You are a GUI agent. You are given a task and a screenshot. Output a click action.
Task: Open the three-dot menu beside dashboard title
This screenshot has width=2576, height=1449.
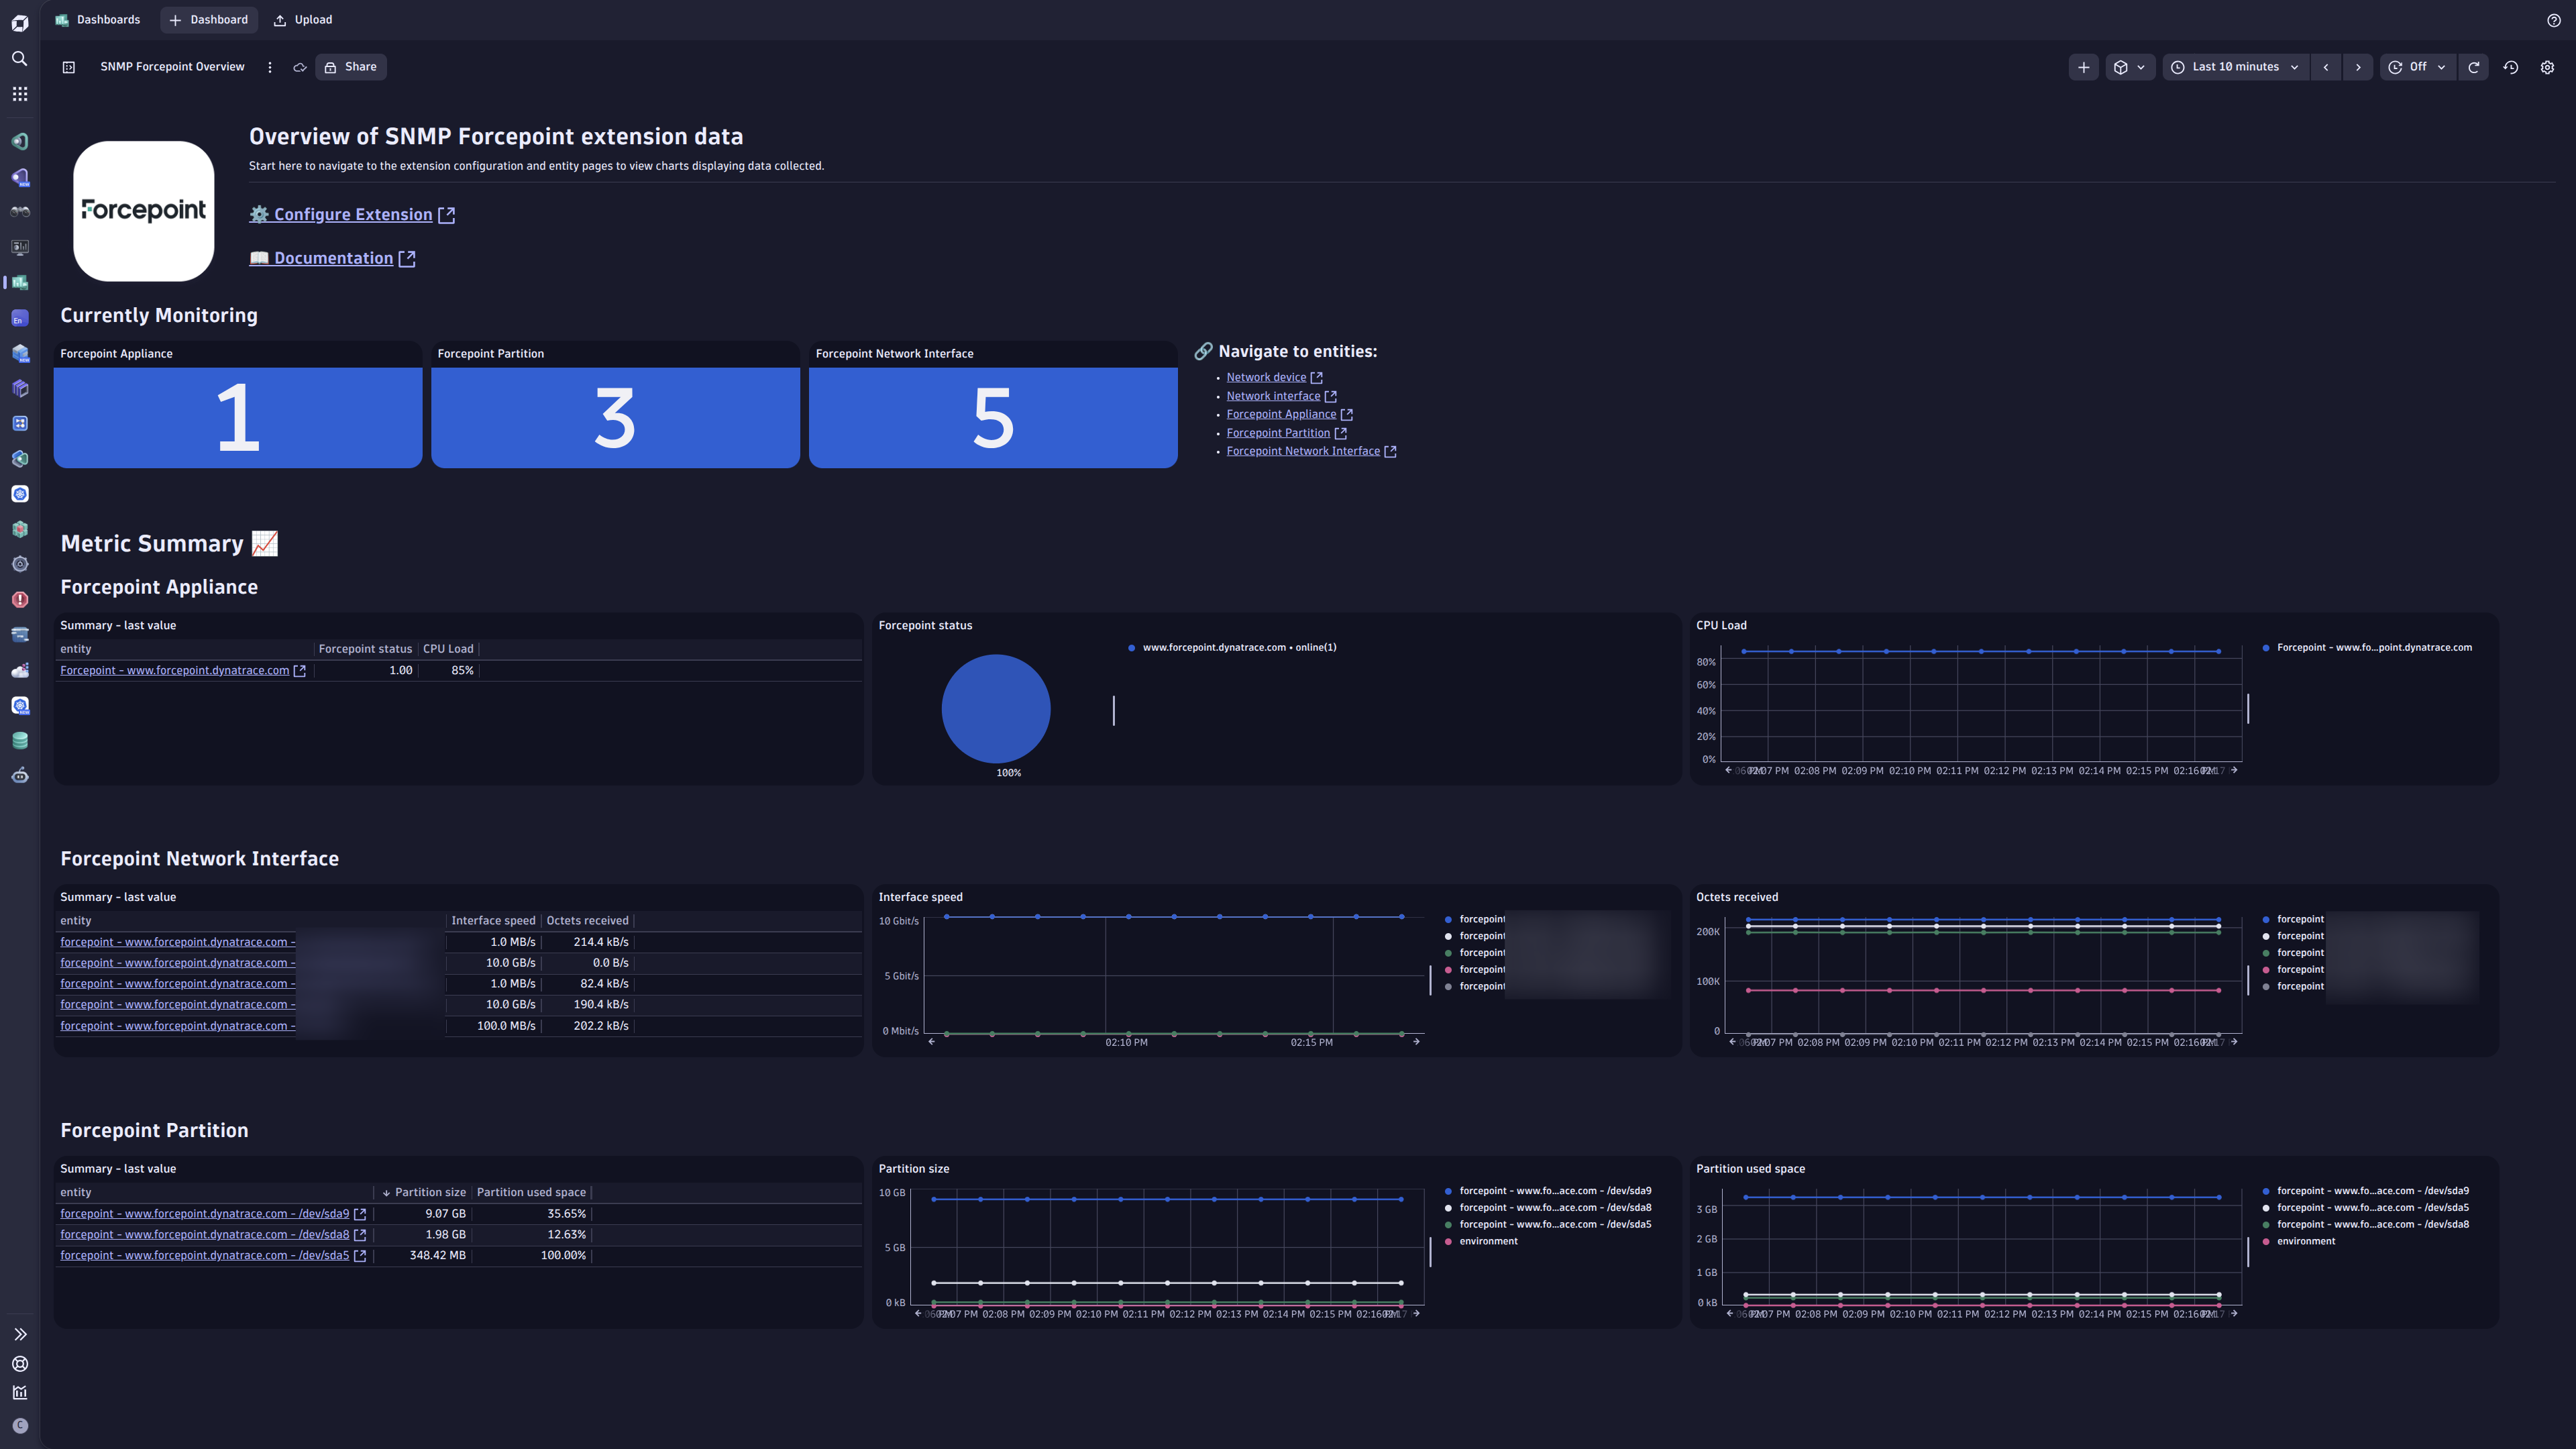pos(270,67)
